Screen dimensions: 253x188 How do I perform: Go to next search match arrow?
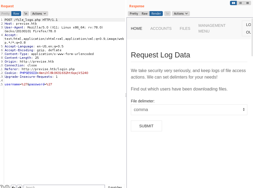(20, 187)
